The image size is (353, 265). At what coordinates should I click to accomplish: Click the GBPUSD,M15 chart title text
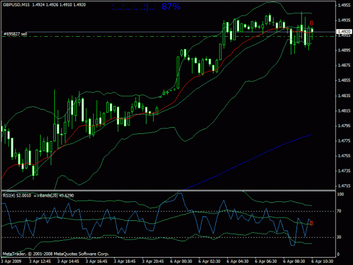pyautogui.click(x=16, y=5)
